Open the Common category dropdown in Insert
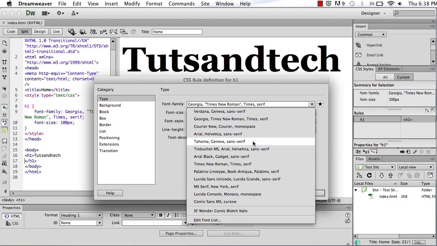The image size is (437, 246). [x=371, y=35]
